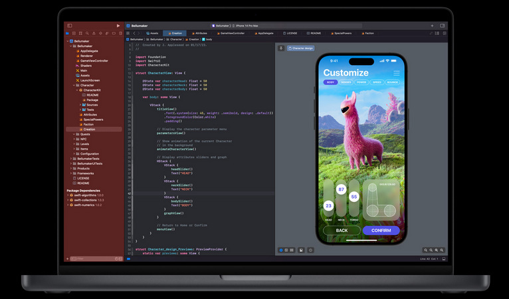Collapse the Bellumaker project root
509x299 pixels.
pos(68,41)
